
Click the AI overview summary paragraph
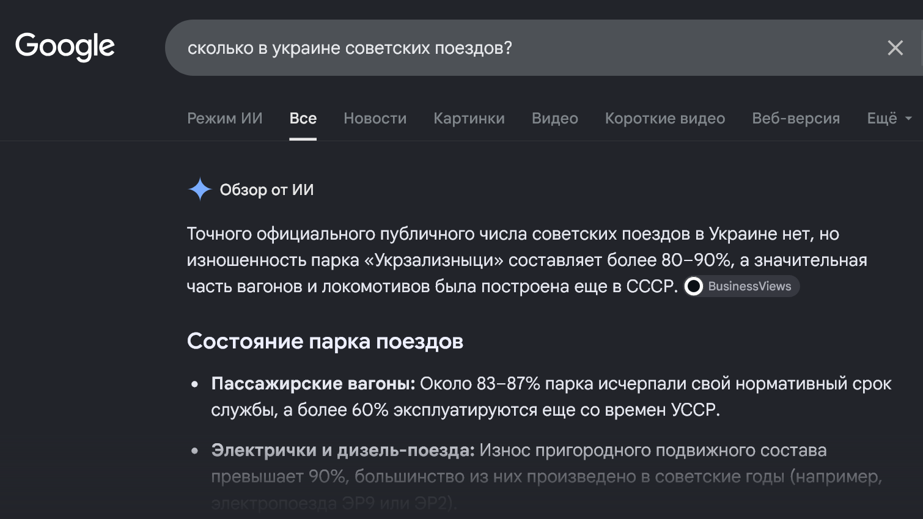pyautogui.click(x=527, y=260)
